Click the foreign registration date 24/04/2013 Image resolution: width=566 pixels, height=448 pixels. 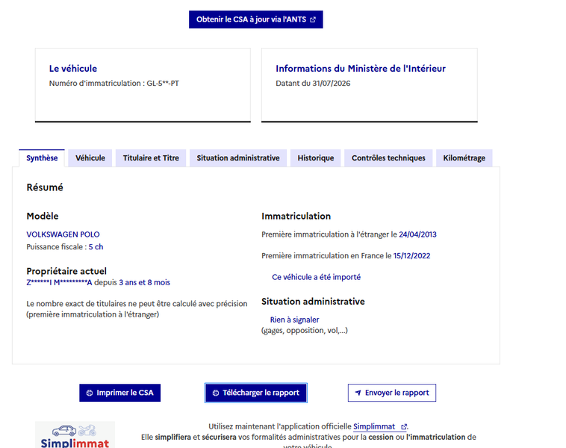417,234
